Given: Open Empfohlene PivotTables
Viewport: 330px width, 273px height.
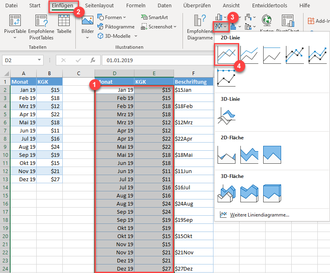Looking at the screenshot, I should click(41, 27).
